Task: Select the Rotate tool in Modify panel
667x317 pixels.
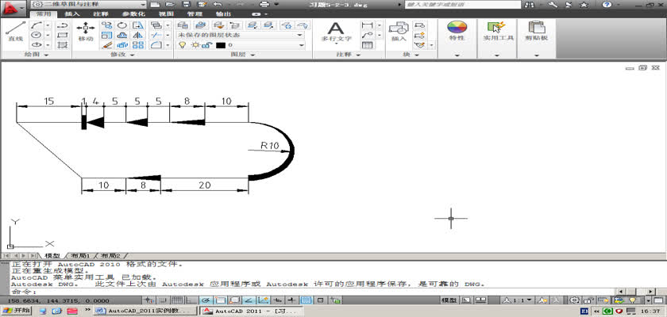Action: click(122, 25)
